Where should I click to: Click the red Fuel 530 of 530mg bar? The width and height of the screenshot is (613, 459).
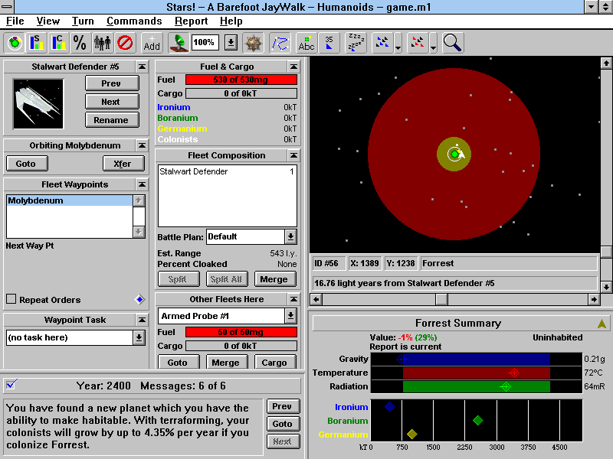pyautogui.click(x=241, y=80)
